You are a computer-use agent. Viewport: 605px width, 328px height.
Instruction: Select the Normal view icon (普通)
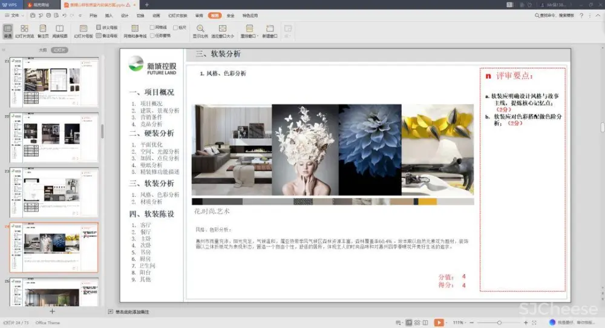(7, 31)
